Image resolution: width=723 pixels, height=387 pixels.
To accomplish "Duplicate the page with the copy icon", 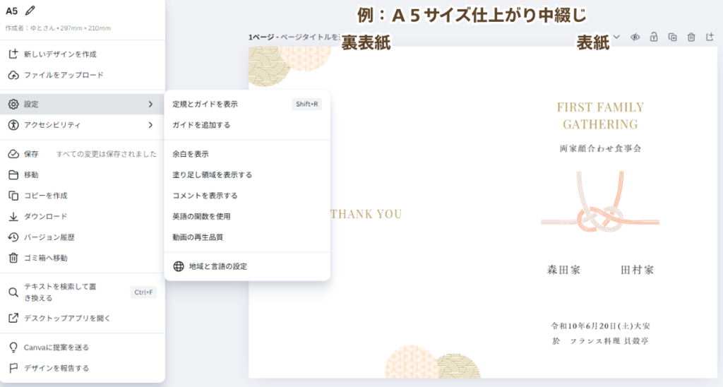I will [672, 37].
